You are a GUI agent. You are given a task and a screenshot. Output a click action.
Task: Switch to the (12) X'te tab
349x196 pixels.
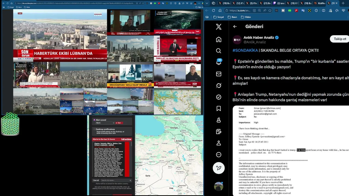point(238,3)
